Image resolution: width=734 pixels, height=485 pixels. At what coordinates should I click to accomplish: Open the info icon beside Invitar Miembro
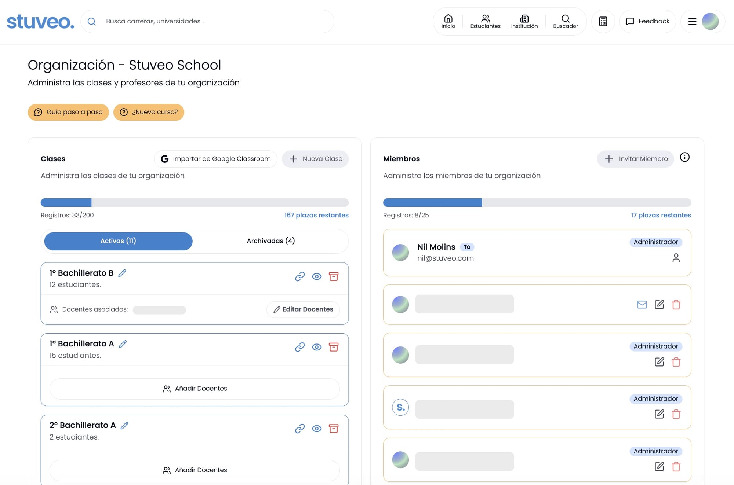(685, 157)
